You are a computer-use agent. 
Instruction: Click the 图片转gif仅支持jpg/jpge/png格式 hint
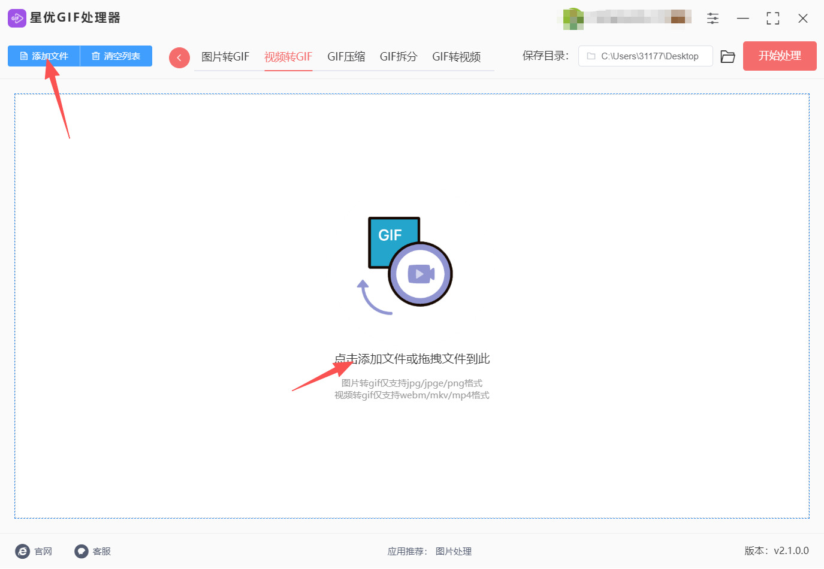(x=412, y=383)
